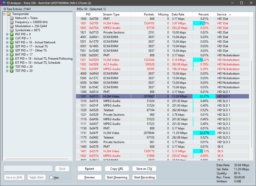Select the Transponder folder icon

pos(9,14)
